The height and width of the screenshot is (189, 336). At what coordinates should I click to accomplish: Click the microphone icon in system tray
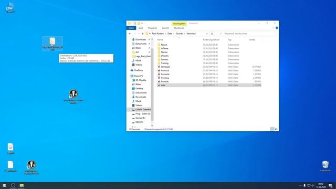click(304, 185)
